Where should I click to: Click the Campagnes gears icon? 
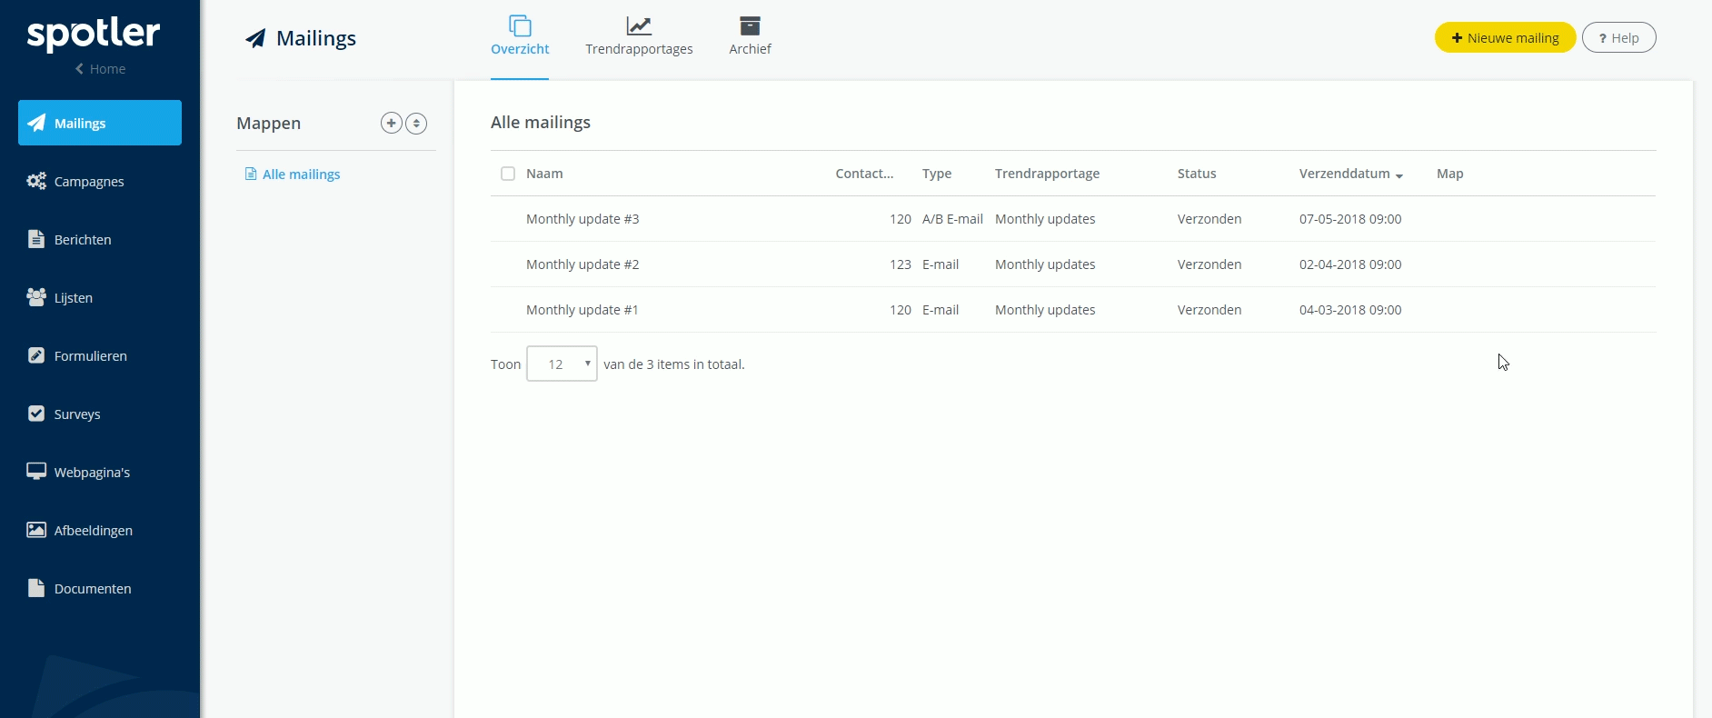coord(36,181)
